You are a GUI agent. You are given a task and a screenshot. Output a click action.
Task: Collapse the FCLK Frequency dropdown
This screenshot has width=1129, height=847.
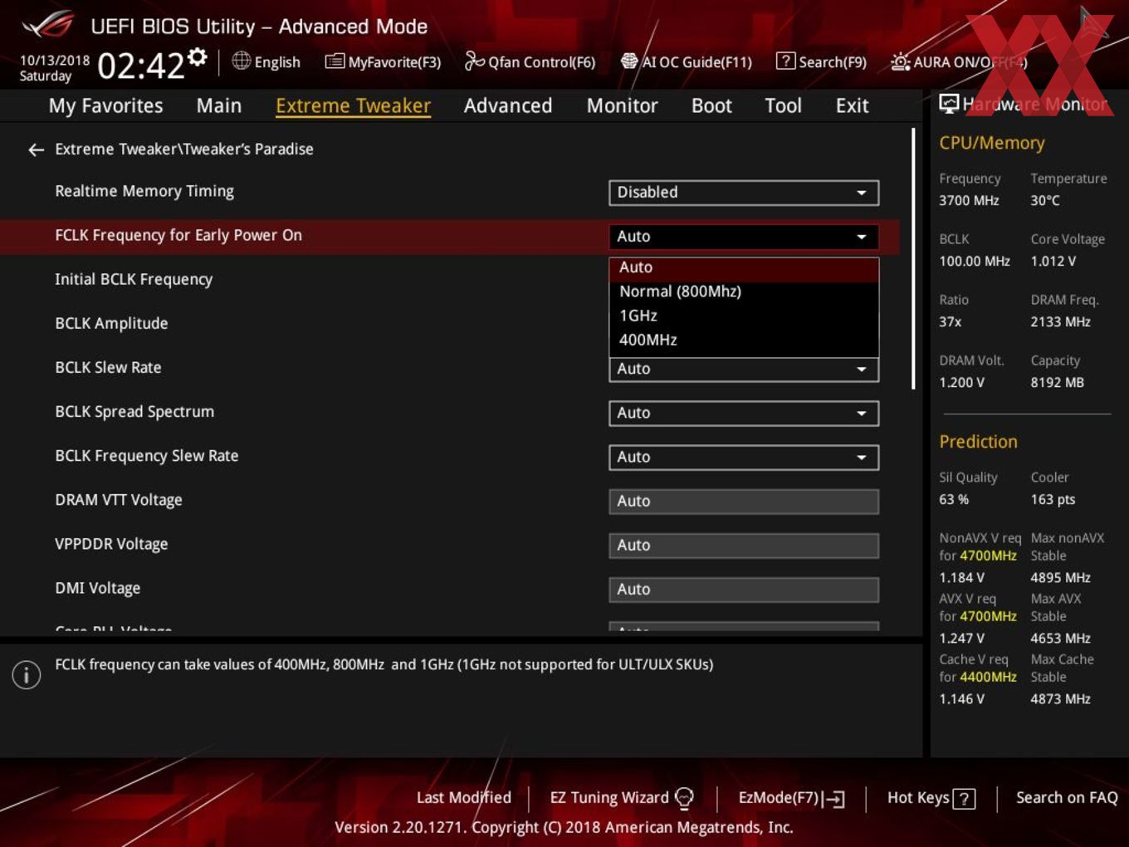[744, 237]
